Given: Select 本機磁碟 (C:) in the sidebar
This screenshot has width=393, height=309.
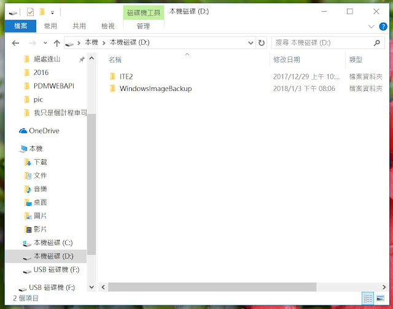Looking at the screenshot, I should [x=53, y=243].
